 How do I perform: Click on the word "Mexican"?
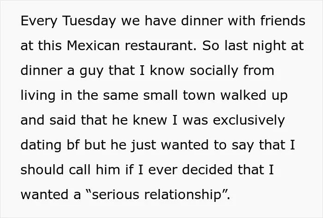93,46
